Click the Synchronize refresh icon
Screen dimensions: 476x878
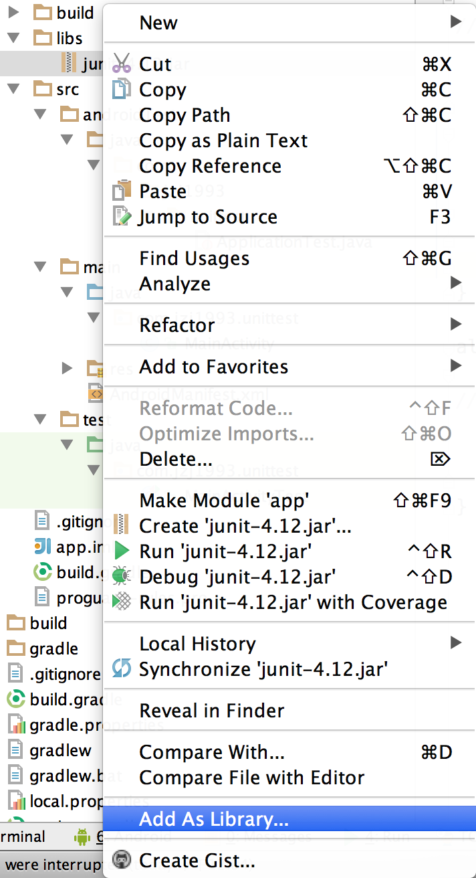pos(122,669)
